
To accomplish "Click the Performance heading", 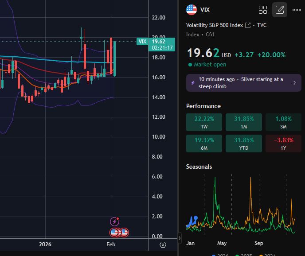I will click(203, 106).
